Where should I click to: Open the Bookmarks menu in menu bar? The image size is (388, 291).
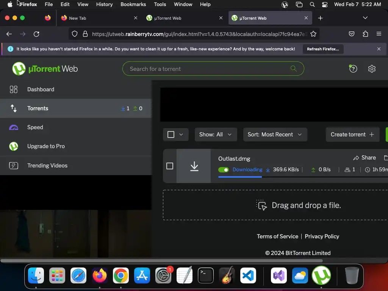133,5
